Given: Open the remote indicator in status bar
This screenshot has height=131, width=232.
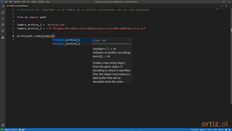Looking at the screenshot, I should [x=2, y=130].
